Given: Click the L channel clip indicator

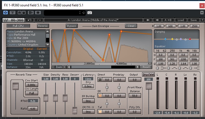Looking at the screenshot, I should pyautogui.click(x=158, y=79).
